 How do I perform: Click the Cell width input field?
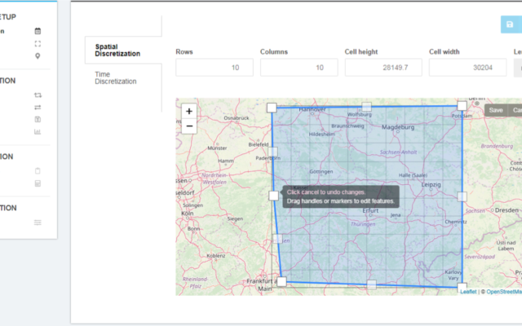click(x=467, y=68)
